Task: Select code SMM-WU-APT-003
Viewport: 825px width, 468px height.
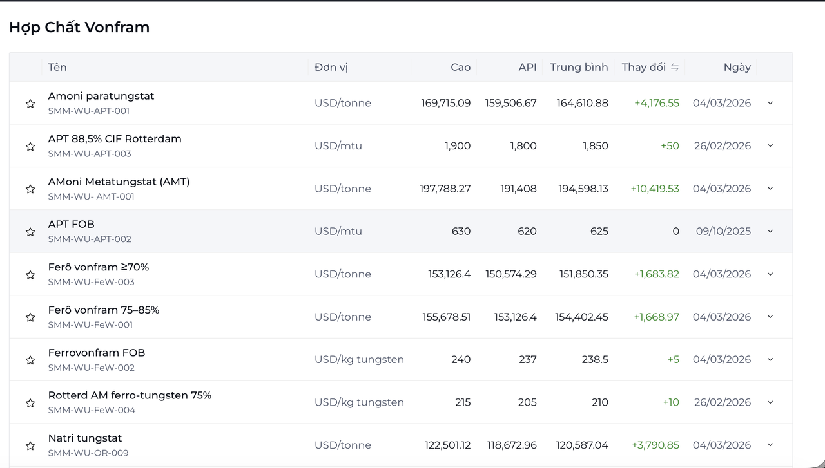Action: [90, 153]
